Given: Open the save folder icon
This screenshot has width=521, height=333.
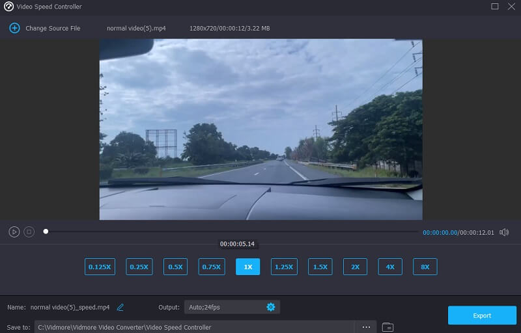Looking at the screenshot, I should [387, 326].
